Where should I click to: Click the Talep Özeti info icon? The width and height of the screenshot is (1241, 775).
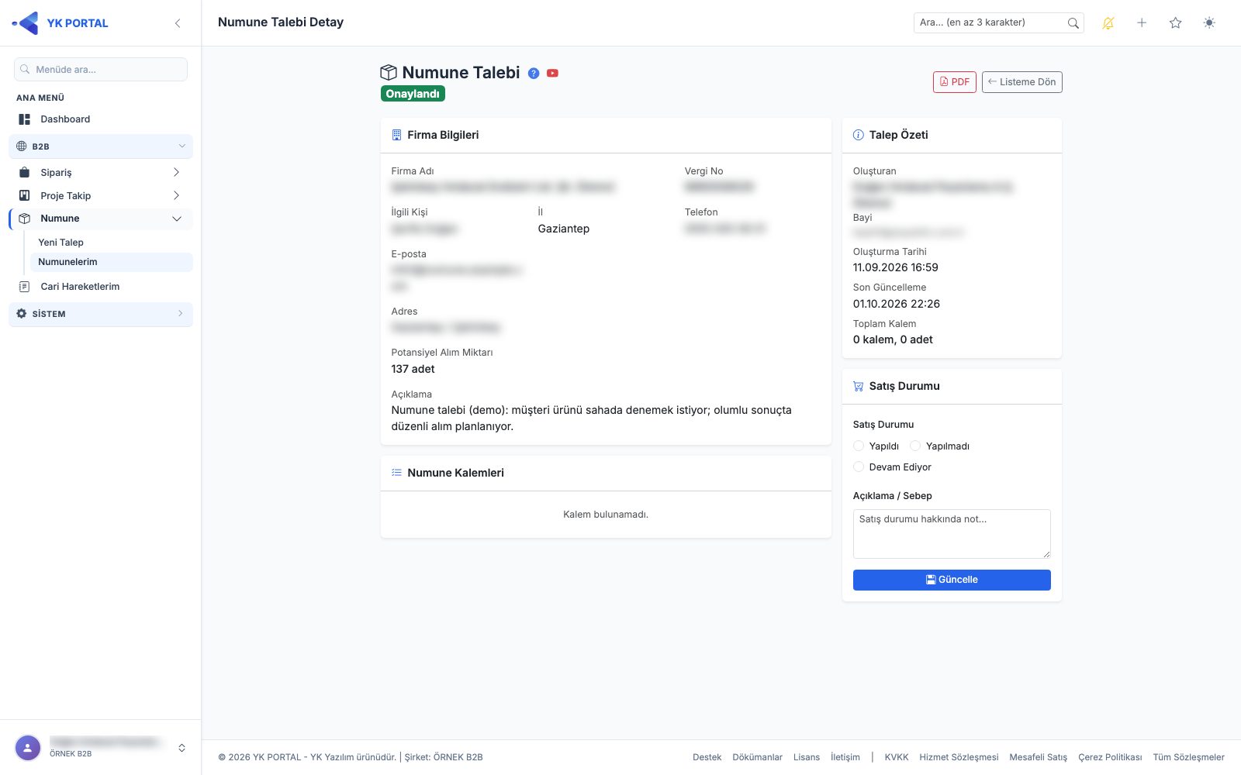click(859, 135)
